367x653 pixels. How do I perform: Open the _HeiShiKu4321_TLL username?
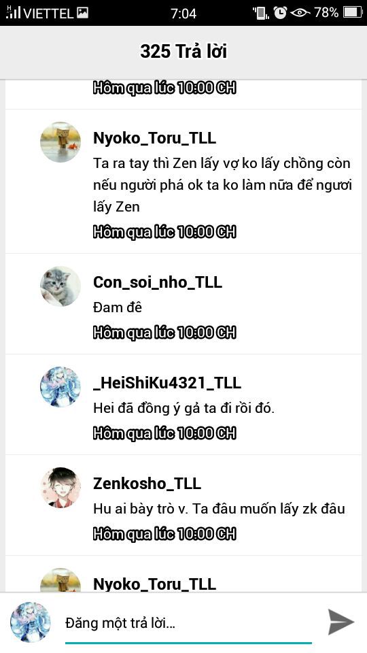[167, 383]
